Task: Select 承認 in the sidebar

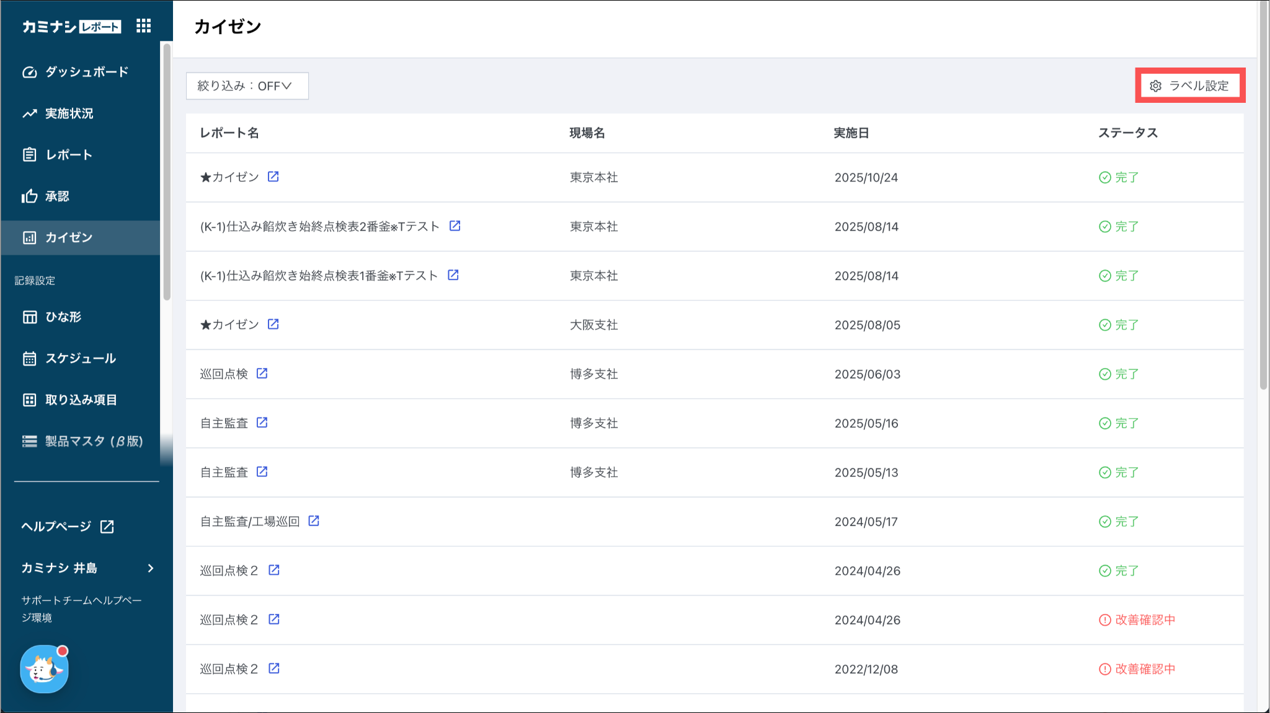Action: [x=57, y=196]
